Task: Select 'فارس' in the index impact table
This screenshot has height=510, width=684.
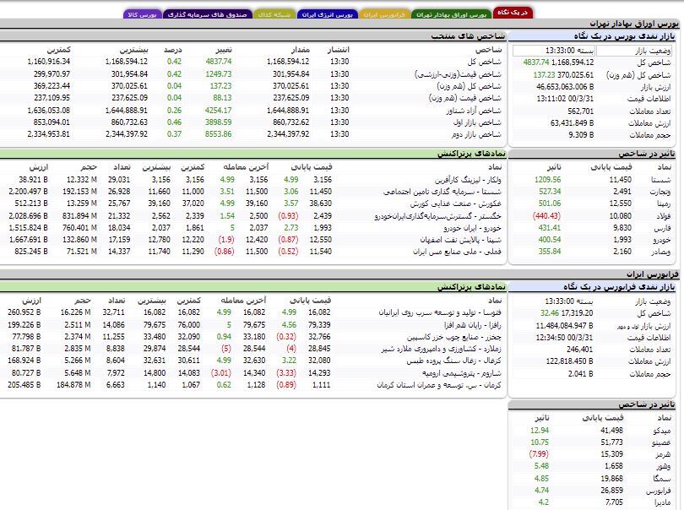Action: click(x=663, y=228)
